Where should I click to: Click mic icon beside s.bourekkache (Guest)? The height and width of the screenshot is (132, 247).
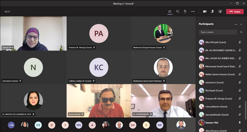240,106
